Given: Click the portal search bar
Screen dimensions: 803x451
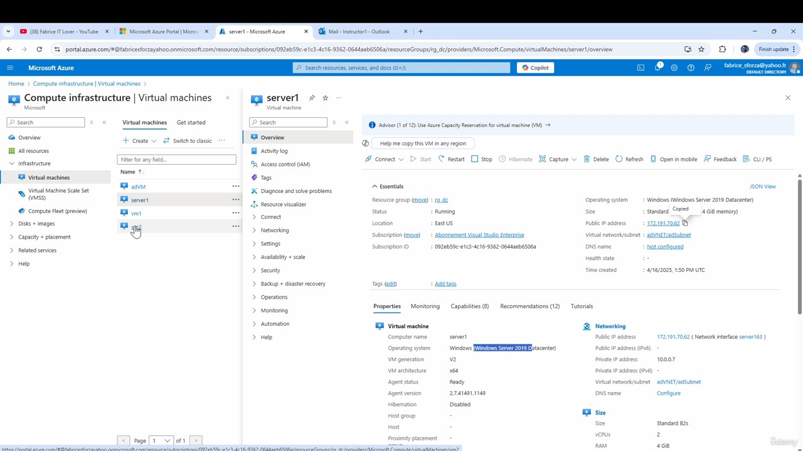Looking at the screenshot, I should pyautogui.click(x=401, y=68).
